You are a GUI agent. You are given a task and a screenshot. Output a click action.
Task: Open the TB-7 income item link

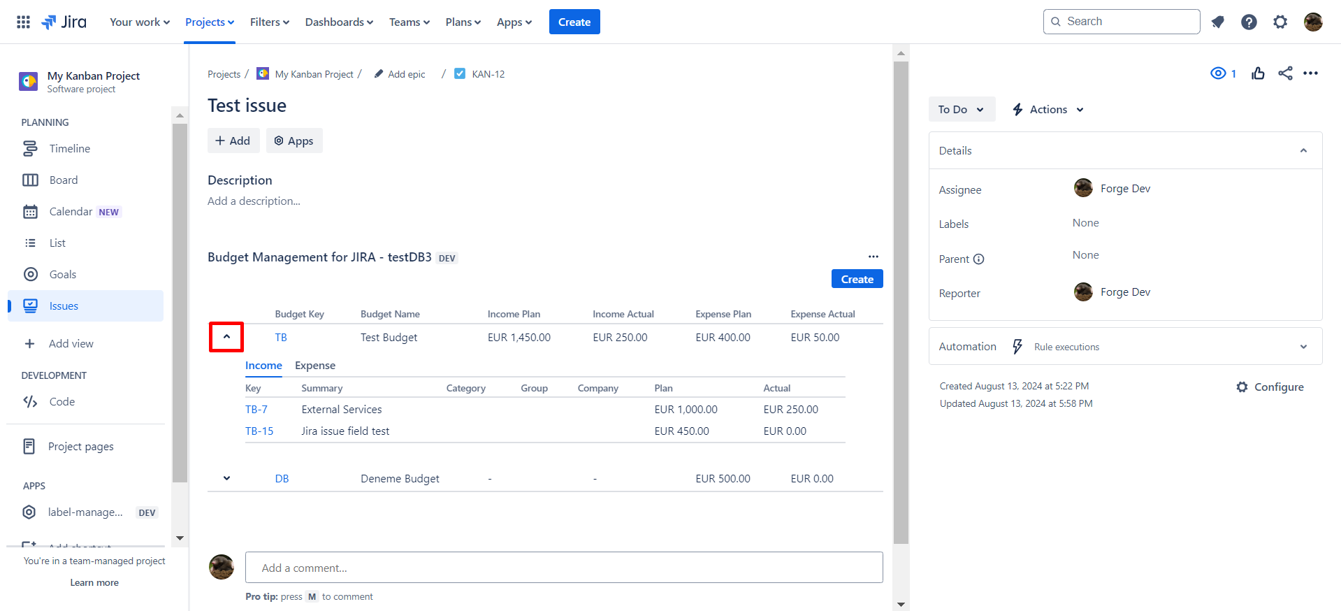click(256, 409)
